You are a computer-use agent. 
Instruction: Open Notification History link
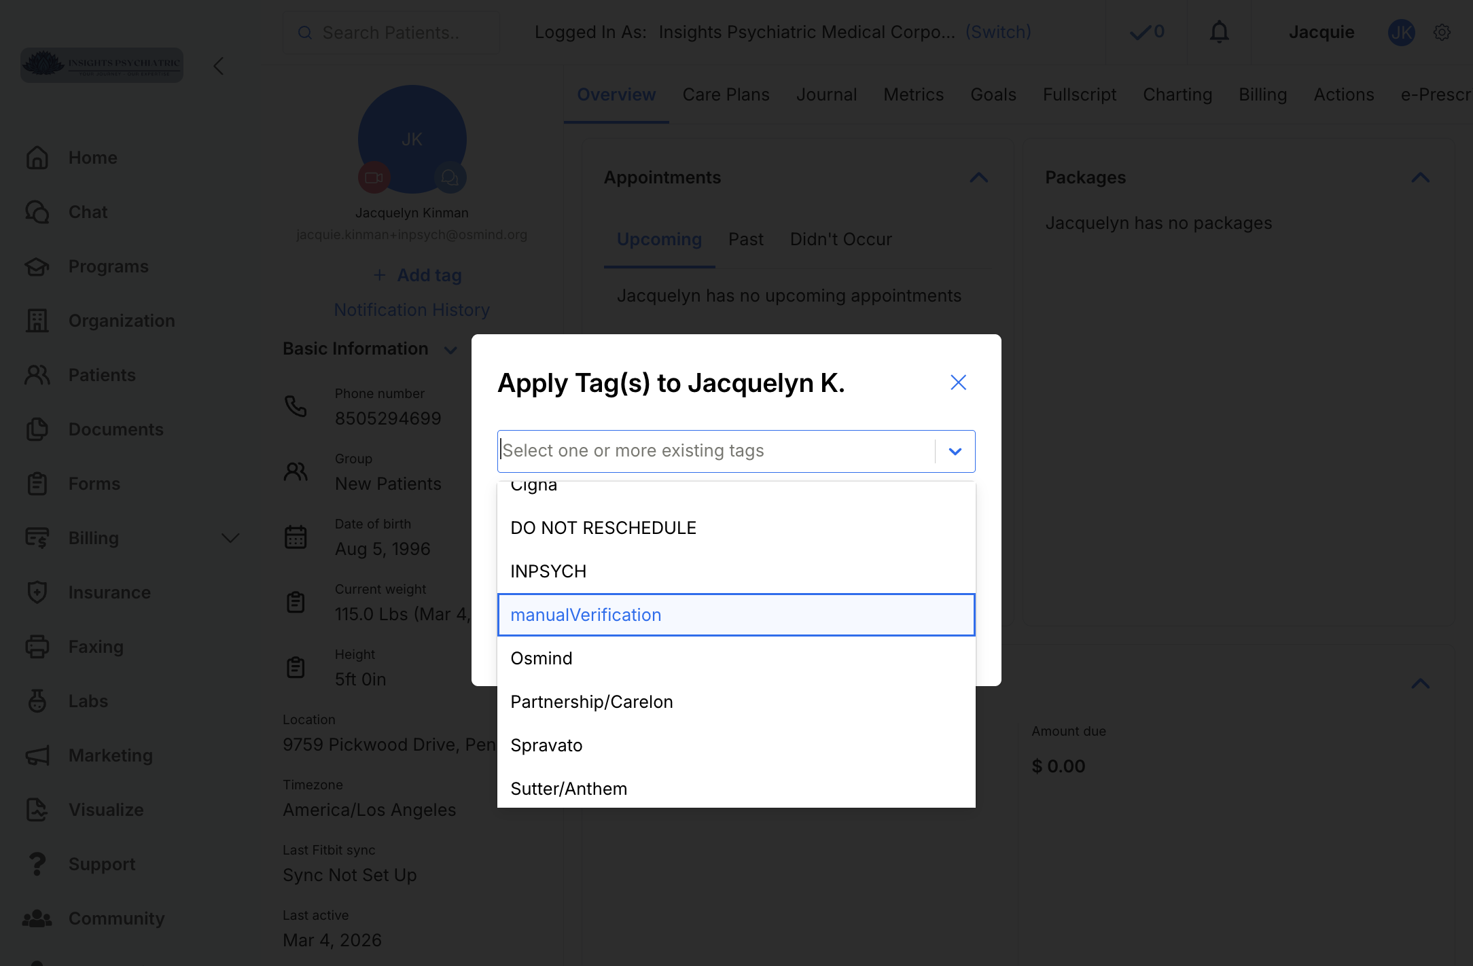pyautogui.click(x=412, y=310)
